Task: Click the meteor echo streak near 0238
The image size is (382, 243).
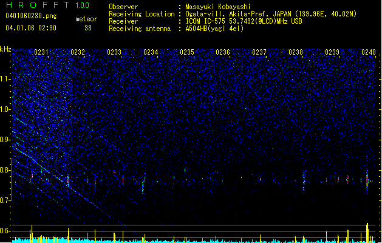Action: 304,180
